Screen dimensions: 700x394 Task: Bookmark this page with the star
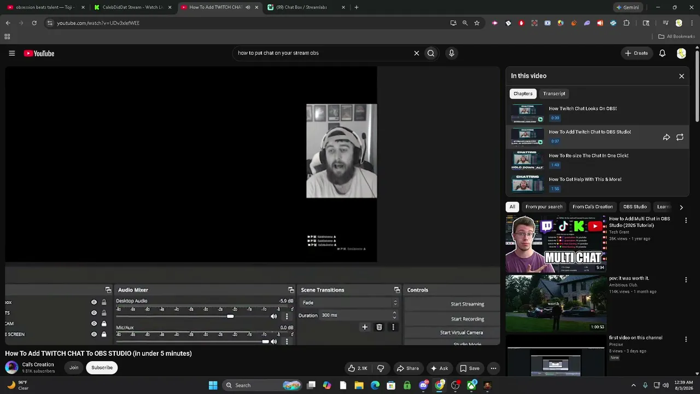pyautogui.click(x=477, y=23)
